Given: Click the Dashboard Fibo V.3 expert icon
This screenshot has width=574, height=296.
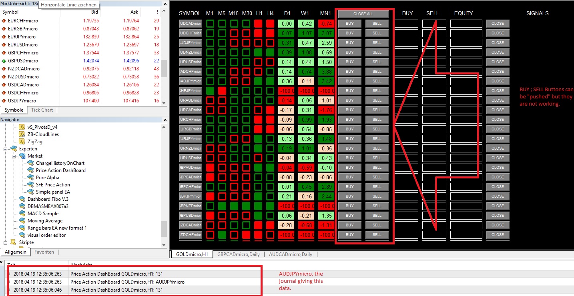Looking at the screenshot, I should click(22, 199).
